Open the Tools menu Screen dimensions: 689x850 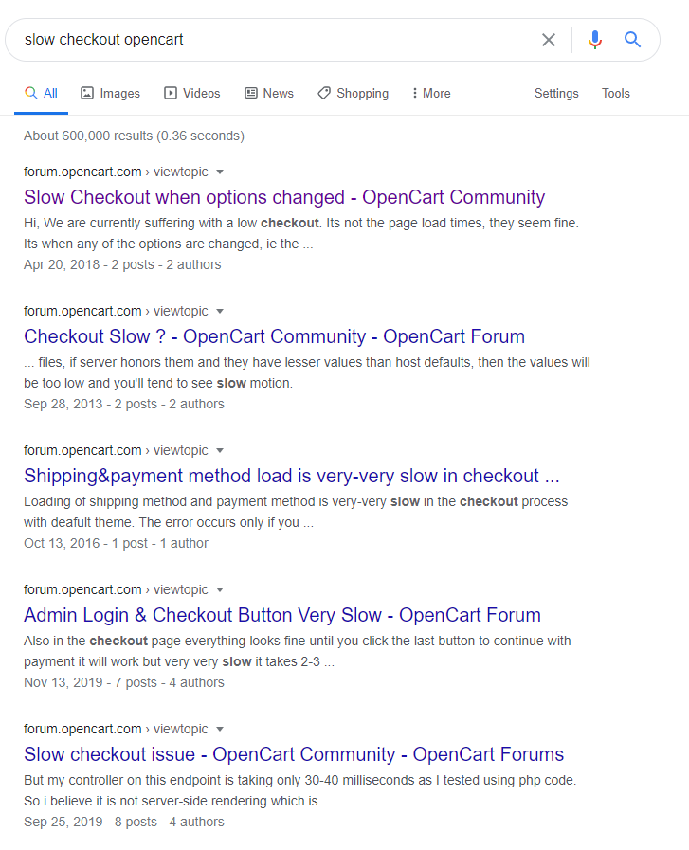tap(615, 93)
